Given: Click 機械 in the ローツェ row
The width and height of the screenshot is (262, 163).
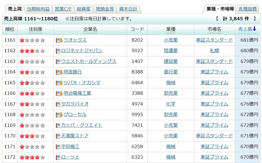Looking at the screenshot, I should tap(171, 157).
